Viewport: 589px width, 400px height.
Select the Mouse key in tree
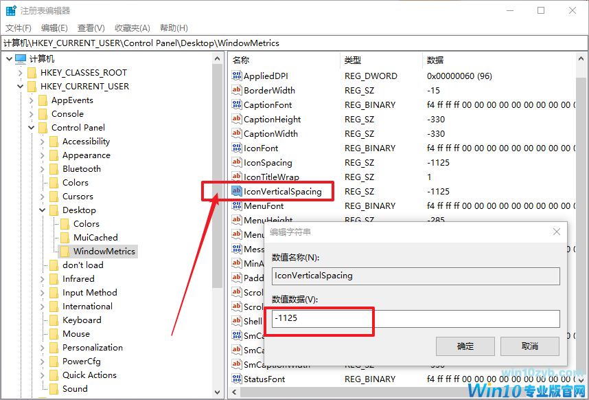[x=76, y=334]
